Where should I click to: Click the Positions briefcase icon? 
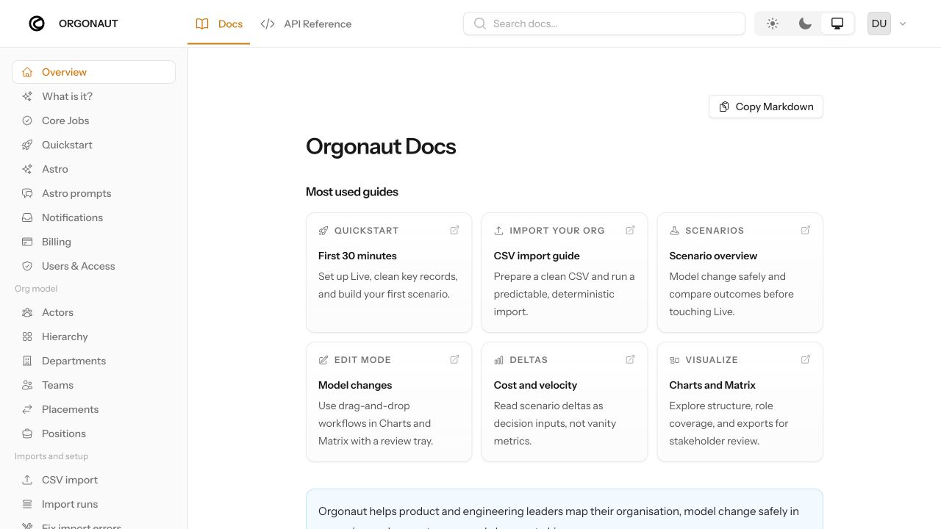pyautogui.click(x=27, y=433)
